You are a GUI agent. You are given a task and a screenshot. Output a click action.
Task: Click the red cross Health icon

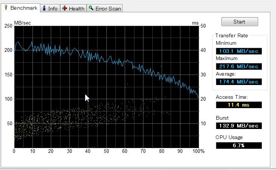click(x=65, y=8)
